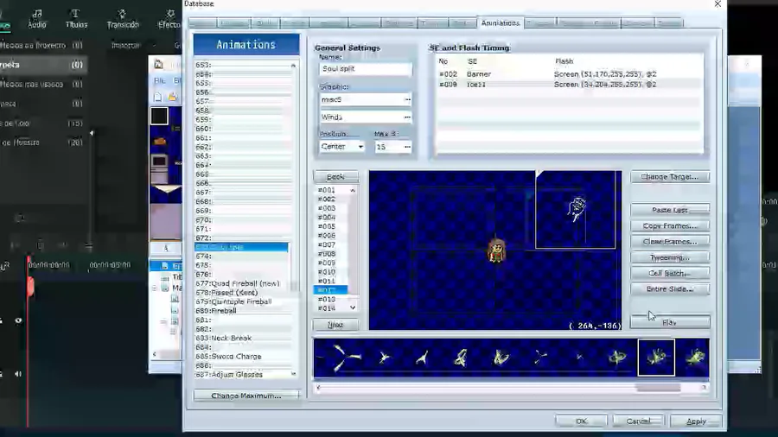The image size is (778, 437).
Task: Edit the Name field containing Soul split
Action: coord(365,69)
